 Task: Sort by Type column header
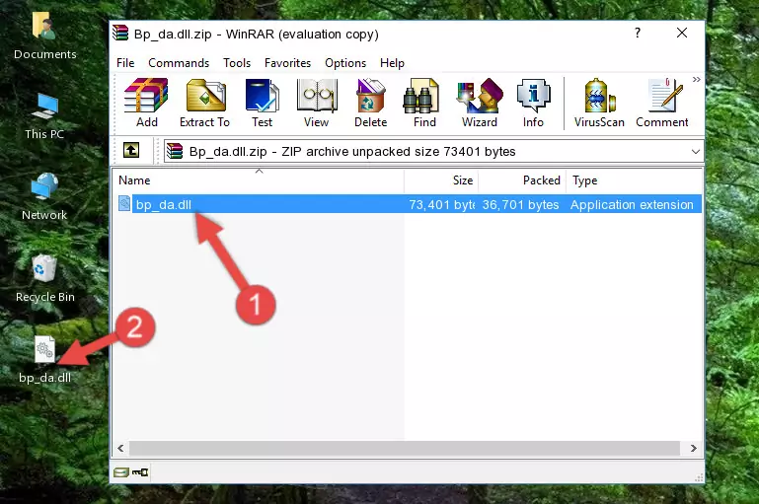pyautogui.click(x=634, y=180)
